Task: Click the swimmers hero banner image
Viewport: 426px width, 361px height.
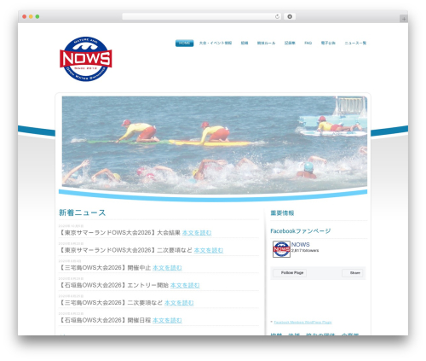Action: pyautogui.click(x=215, y=145)
